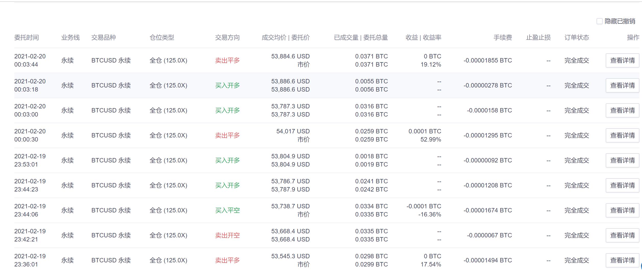Click the 订单状态 column header
This screenshot has width=642, height=270.
(577, 37)
